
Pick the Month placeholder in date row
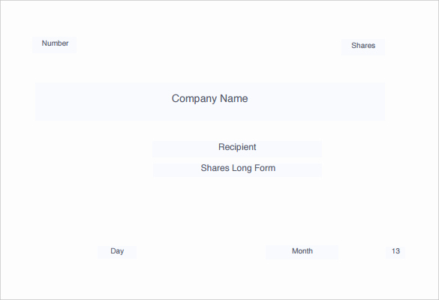click(302, 251)
